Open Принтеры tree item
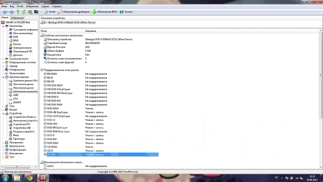The width and height of the screenshot is (323, 182). tap(19, 139)
